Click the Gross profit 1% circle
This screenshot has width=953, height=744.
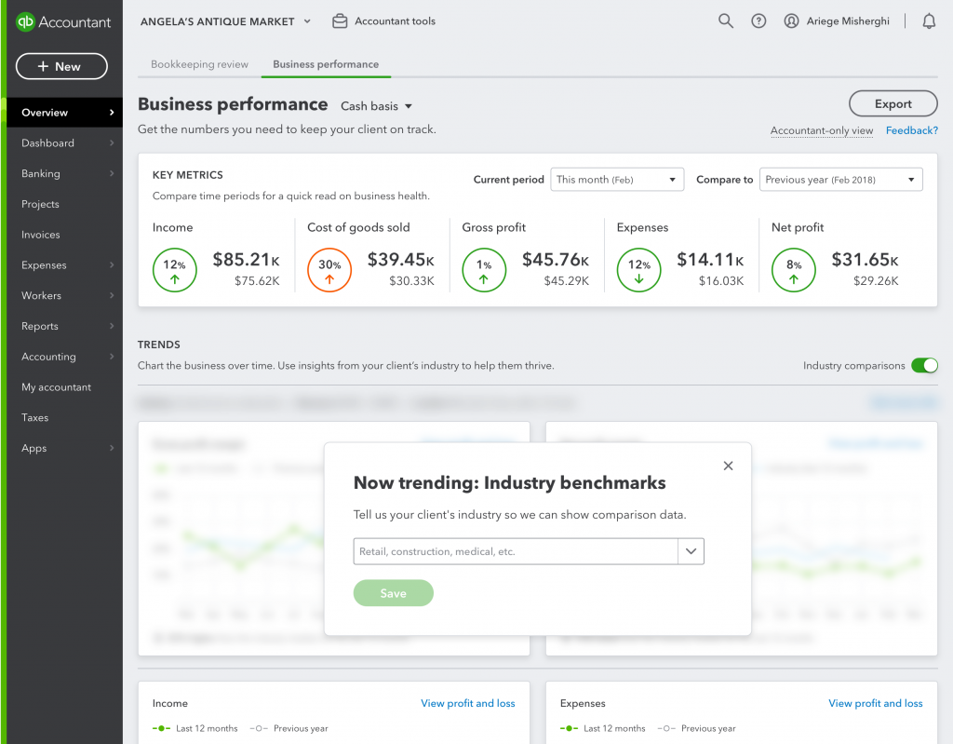(x=484, y=270)
